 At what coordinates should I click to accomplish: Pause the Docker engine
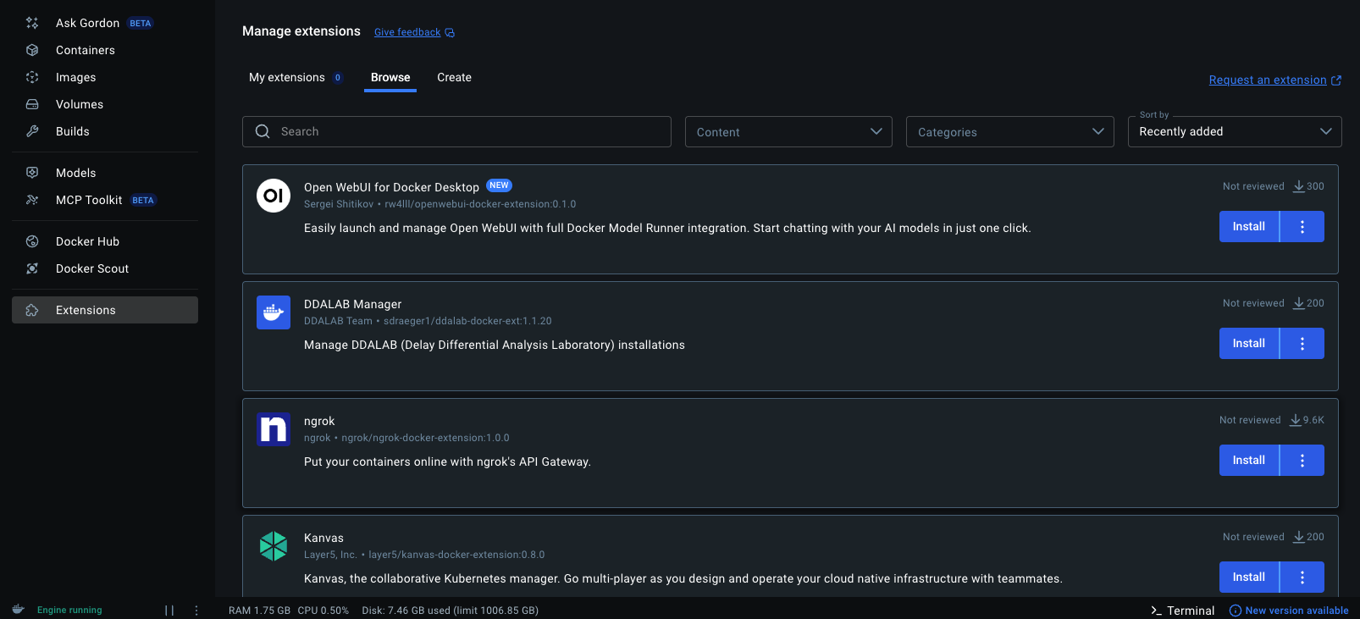169,610
